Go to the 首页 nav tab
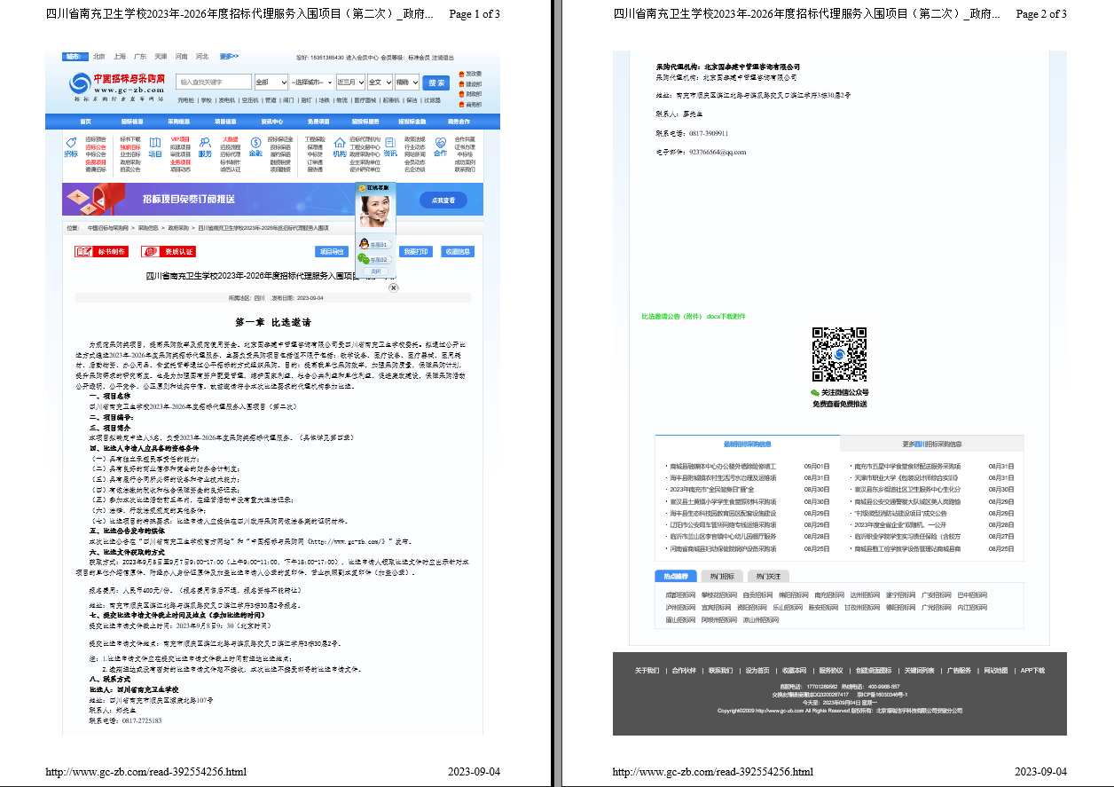1114x787 pixels. click(x=86, y=122)
